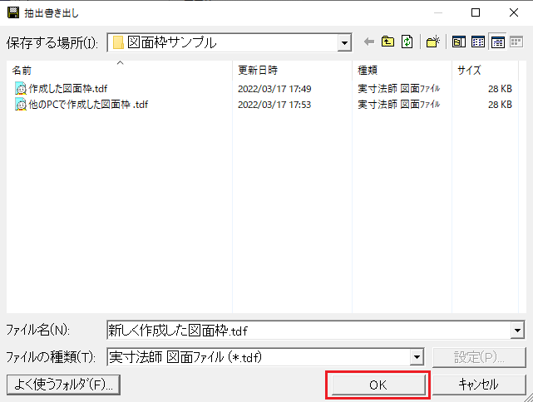This screenshot has height=402, width=533.
Task: Click the disabled 設定(P) button
Action: click(x=479, y=357)
